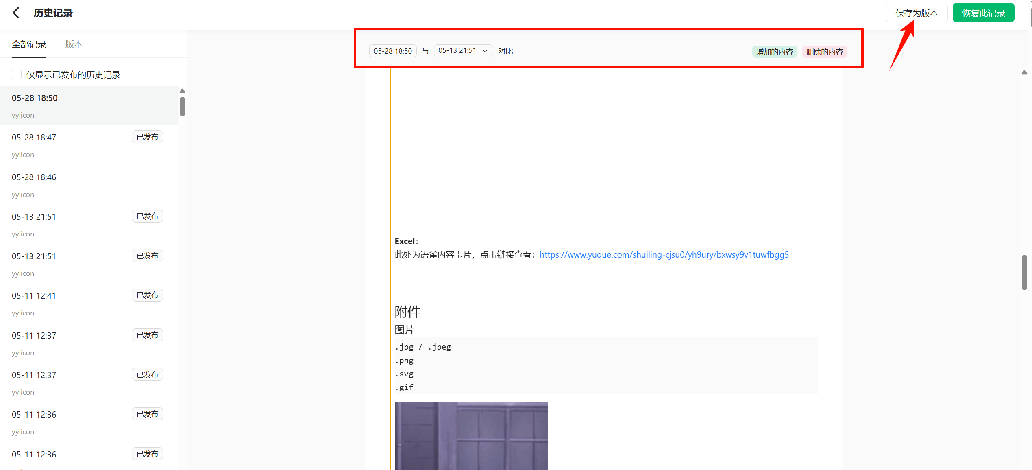The image size is (1032, 470).
Task: Click the purple image thumbnail in document
Action: click(x=471, y=436)
